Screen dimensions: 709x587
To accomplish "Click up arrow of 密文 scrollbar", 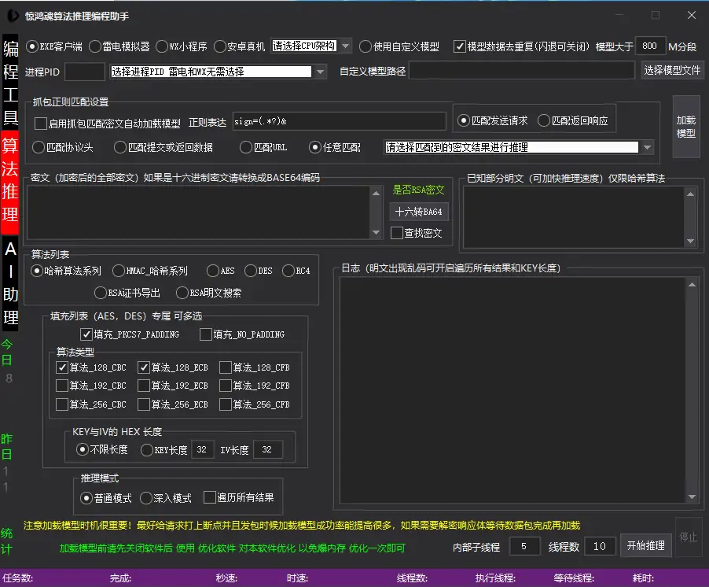I will 376,194.
